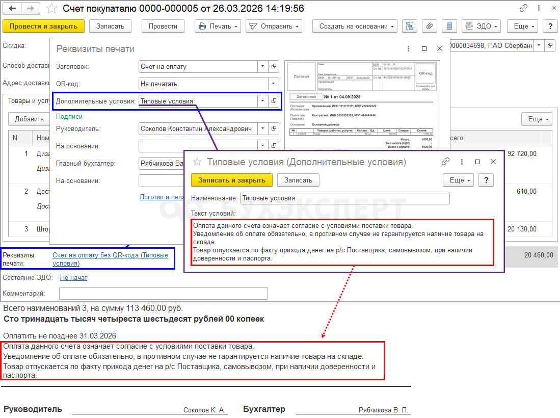The image size is (560, 418).
Task: Click into the Текст условий text area
Action: coord(343,242)
